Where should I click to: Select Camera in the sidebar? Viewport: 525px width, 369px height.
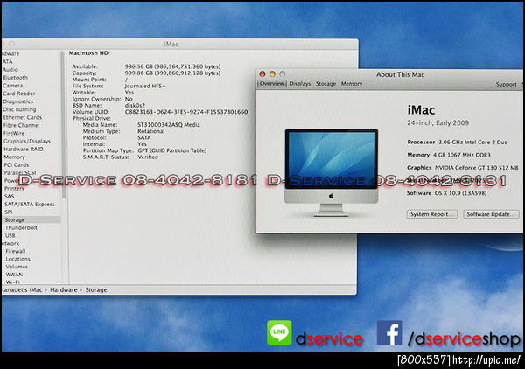13,86
